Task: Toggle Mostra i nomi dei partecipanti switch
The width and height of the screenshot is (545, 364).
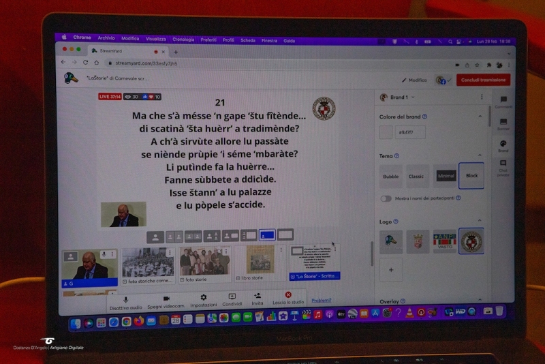Action: [x=386, y=198]
